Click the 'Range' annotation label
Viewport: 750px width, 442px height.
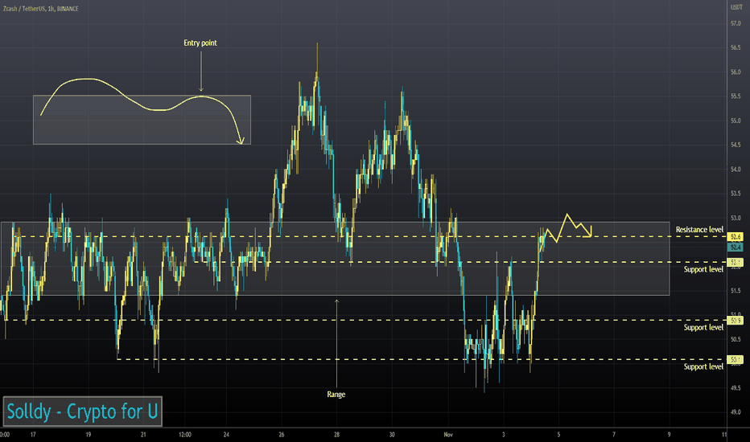point(336,395)
